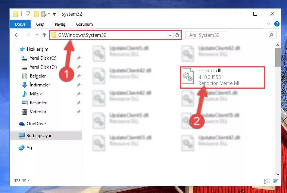Click the Ara: System32 search box
The image size is (287, 193).
click(231, 35)
